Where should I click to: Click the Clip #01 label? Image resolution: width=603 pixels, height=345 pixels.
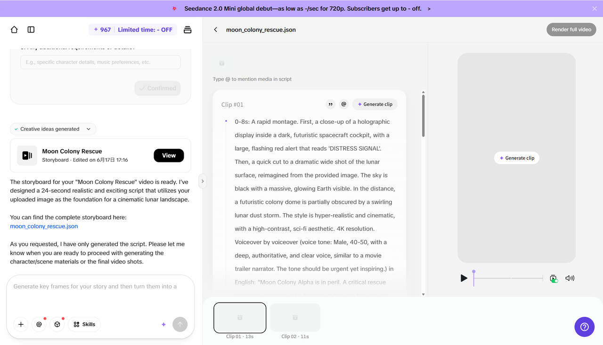[x=232, y=104]
